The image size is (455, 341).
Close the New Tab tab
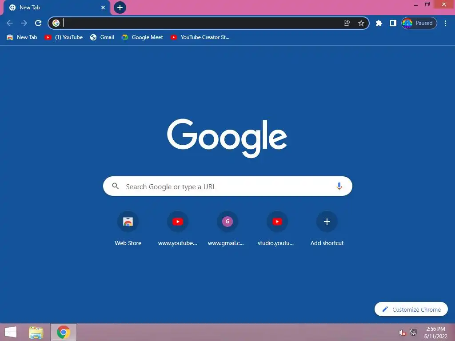(103, 8)
